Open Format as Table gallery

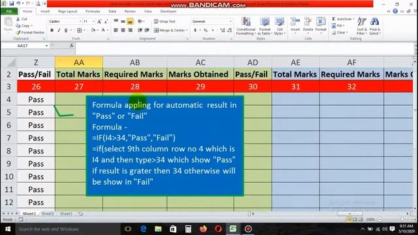tap(265, 26)
